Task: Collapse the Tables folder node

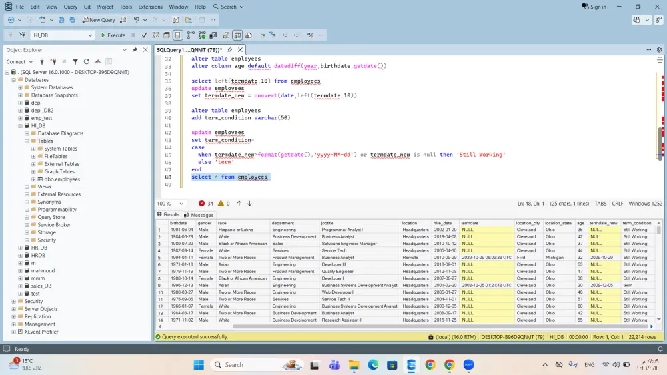Action: click(27, 141)
